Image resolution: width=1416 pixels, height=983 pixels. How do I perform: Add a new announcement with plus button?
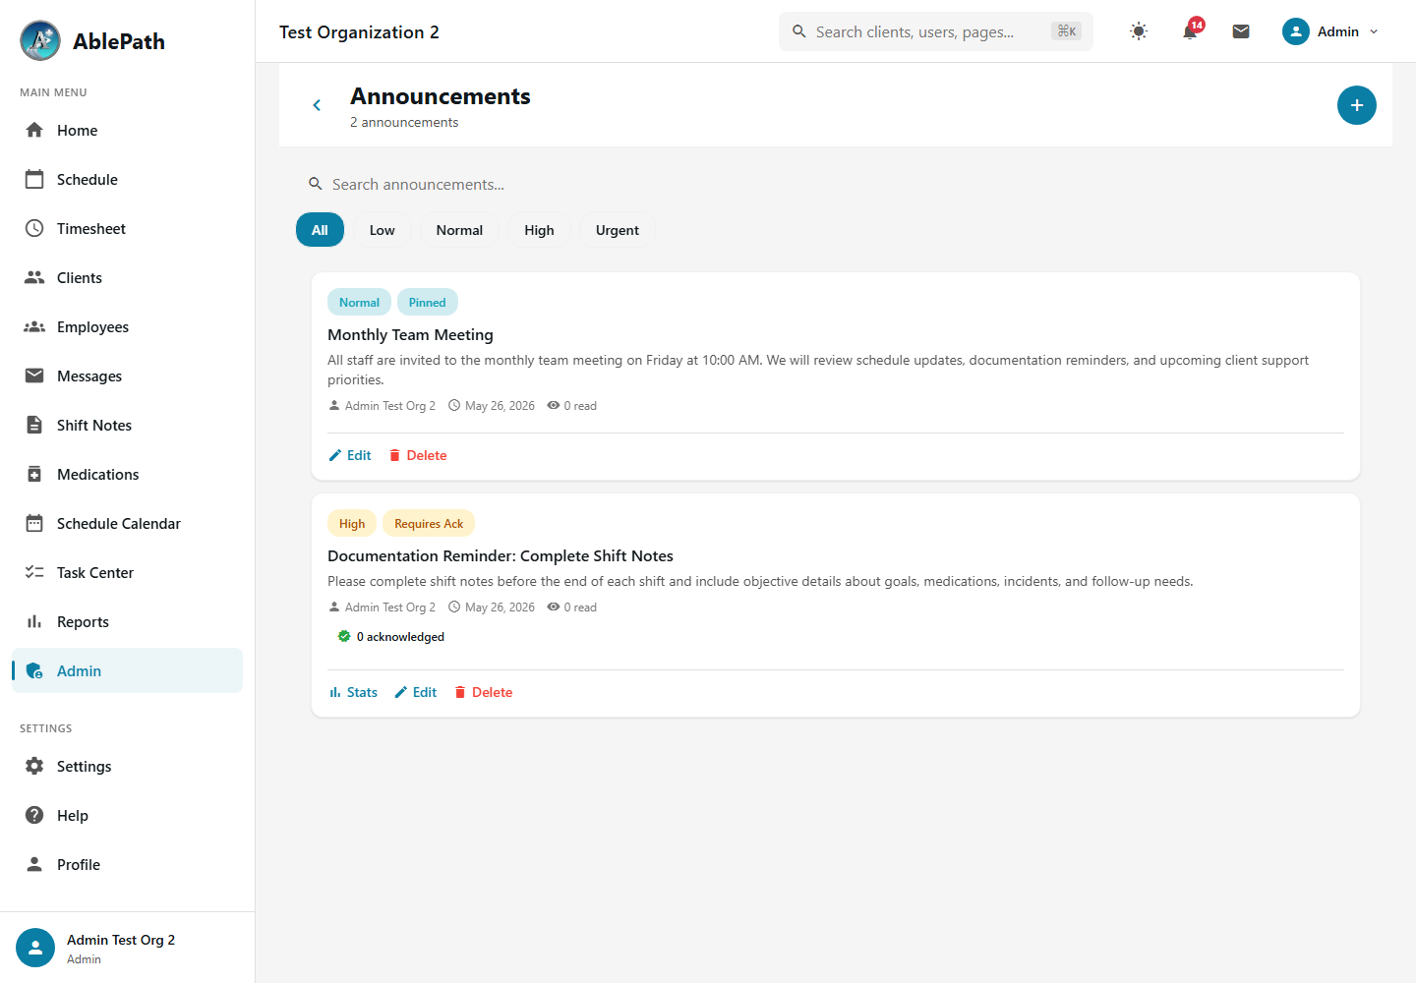(1357, 105)
